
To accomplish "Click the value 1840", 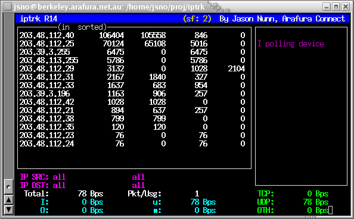I will [157, 77].
